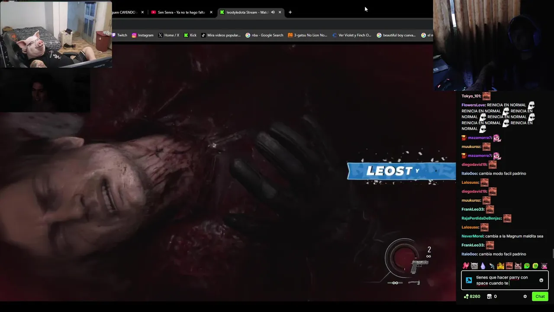Open the 'beautiful boy cueva' bookmark
The height and width of the screenshot is (312, 554).
pyautogui.click(x=396, y=35)
